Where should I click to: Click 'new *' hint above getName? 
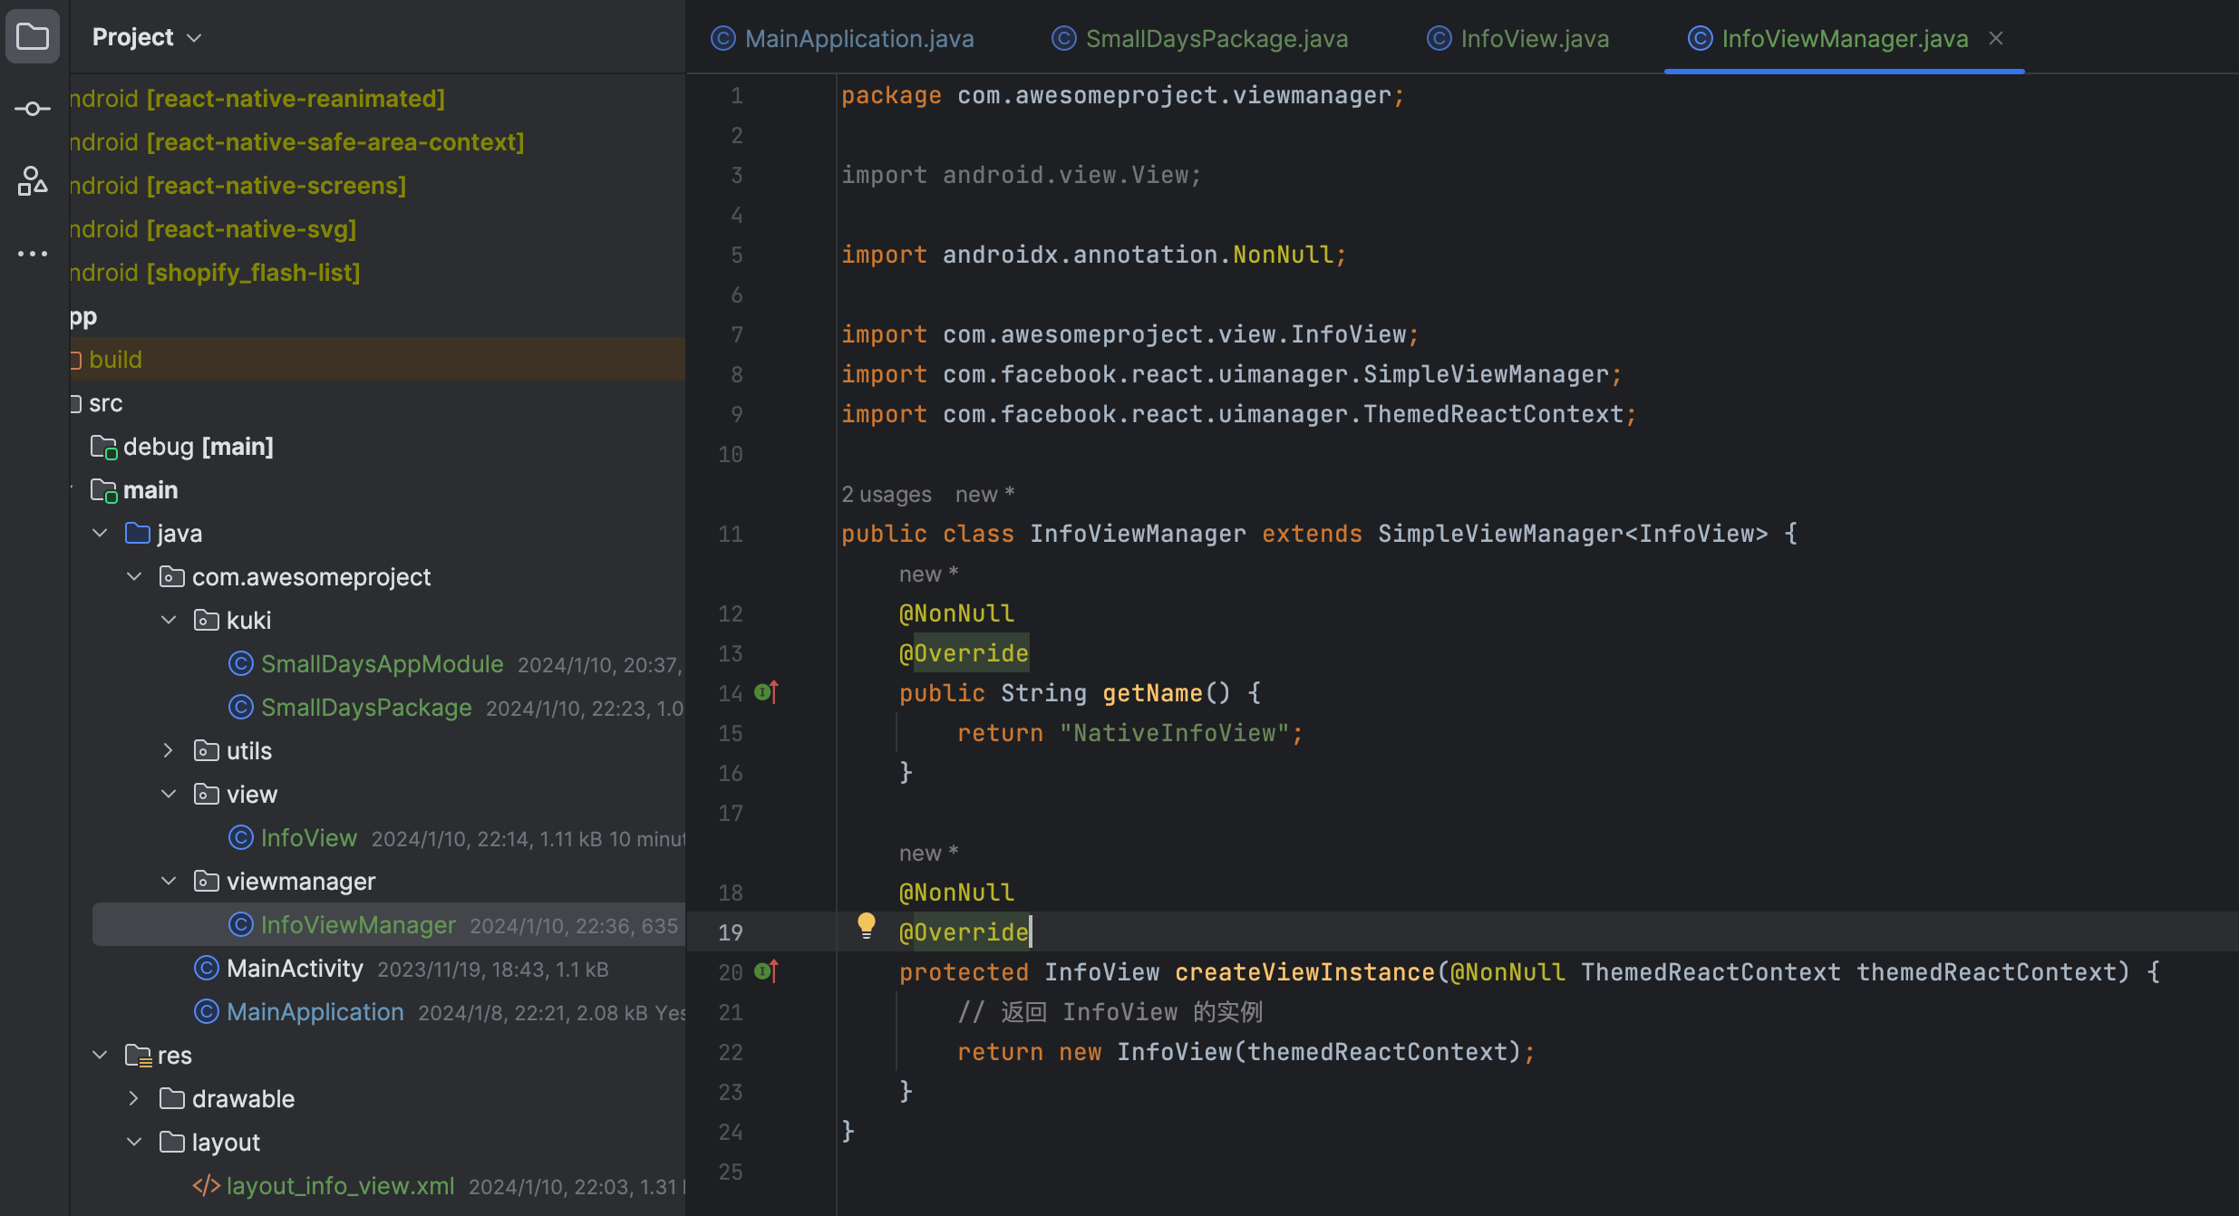tap(928, 574)
